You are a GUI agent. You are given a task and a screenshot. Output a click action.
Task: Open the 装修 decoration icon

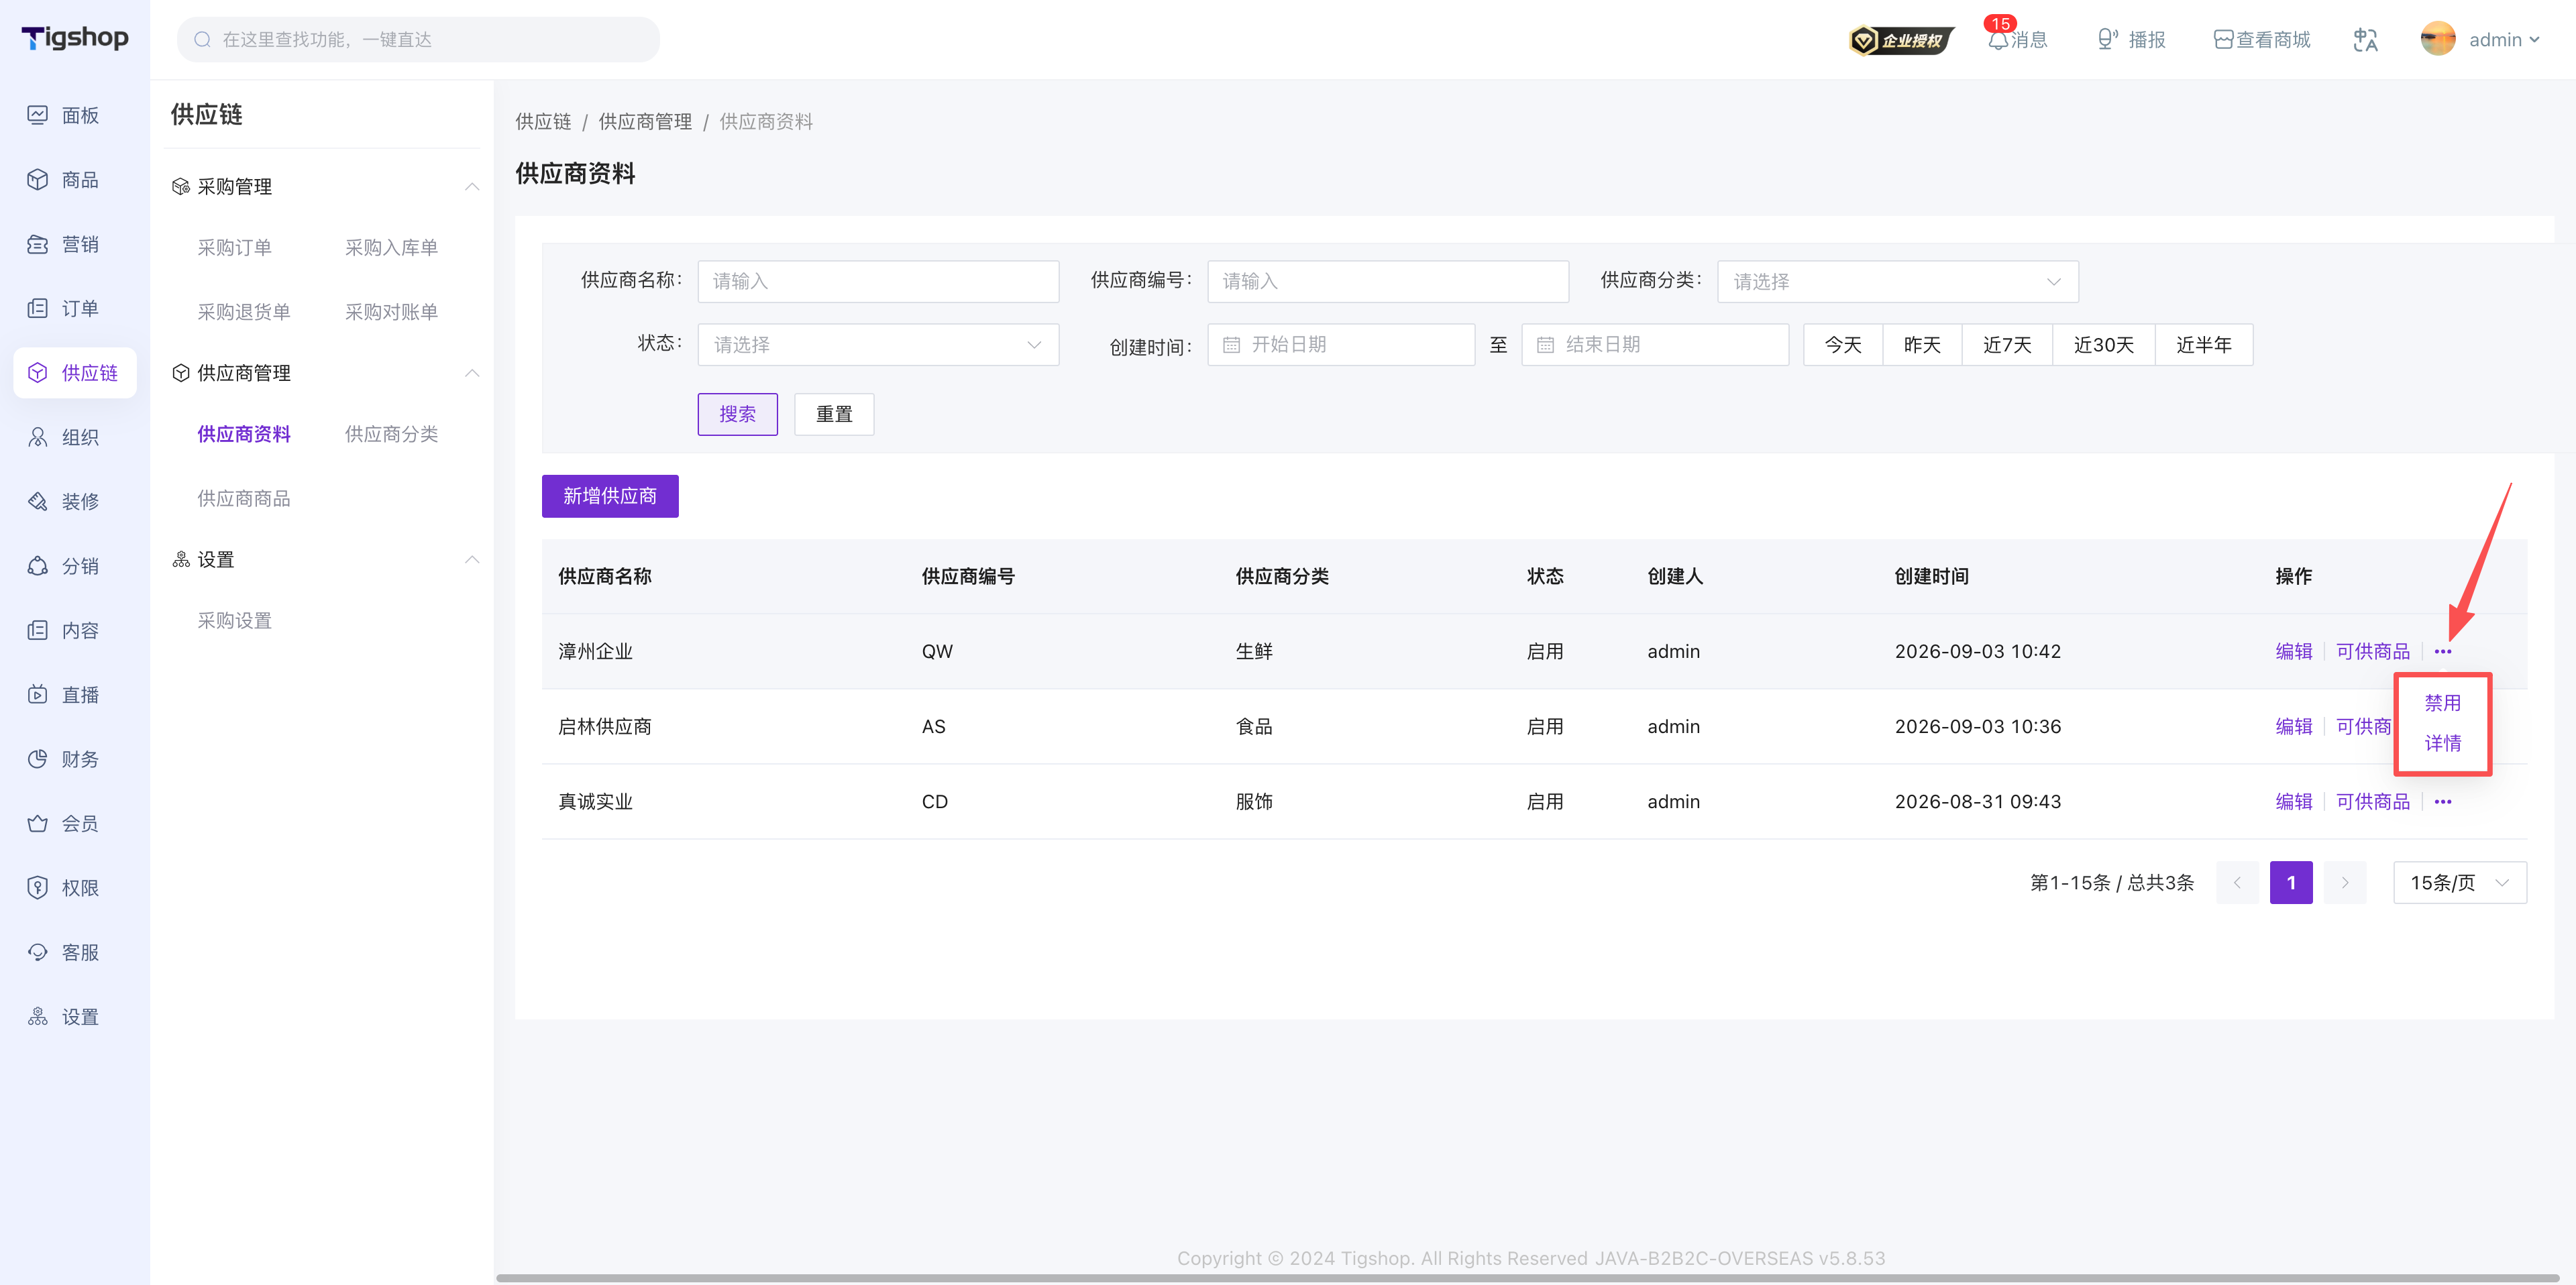pos(37,501)
